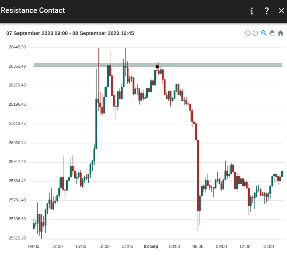The height and width of the screenshot is (255, 287).
Task: Enable the panning hand tool
Action: pyautogui.click(x=272, y=33)
